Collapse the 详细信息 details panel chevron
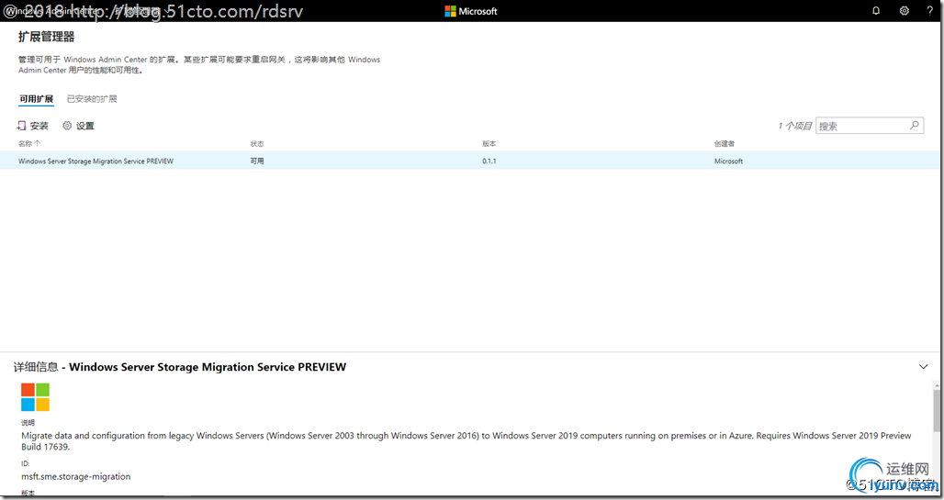 tap(923, 366)
